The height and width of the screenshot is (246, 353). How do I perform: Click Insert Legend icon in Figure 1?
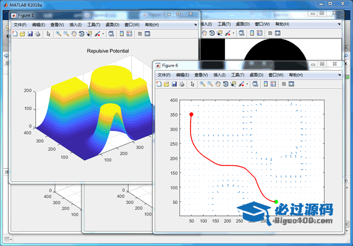(x=129, y=34)
